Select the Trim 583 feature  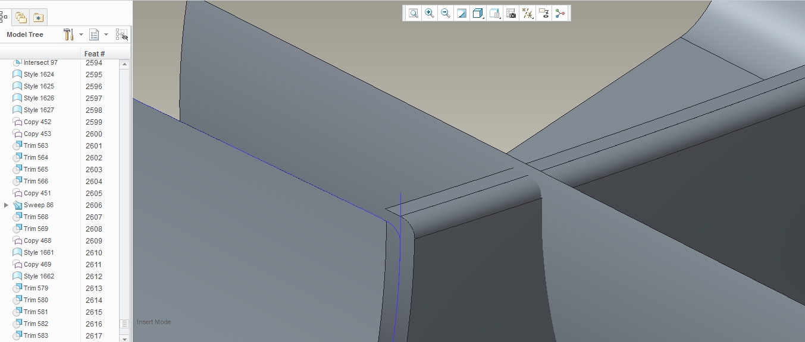[36, 335]
